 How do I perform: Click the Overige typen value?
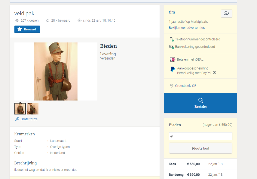coord(60,147)
